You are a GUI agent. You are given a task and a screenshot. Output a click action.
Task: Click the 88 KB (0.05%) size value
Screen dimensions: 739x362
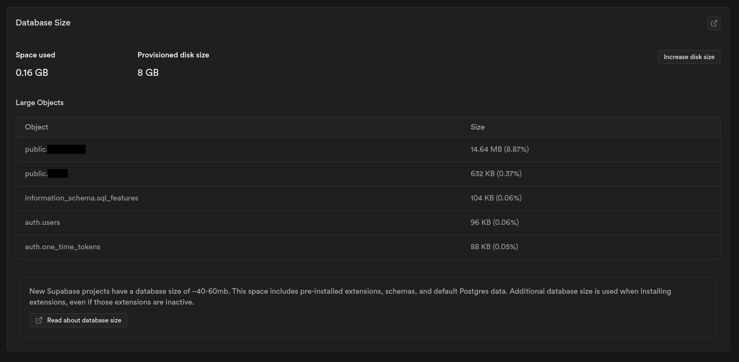point(494,247)
